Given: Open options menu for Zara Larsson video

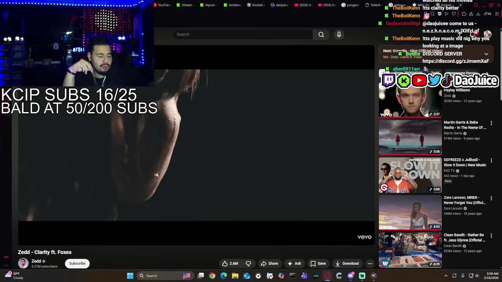Looking at the screenshot, I should pyautogui.click(x=491, y=198).
